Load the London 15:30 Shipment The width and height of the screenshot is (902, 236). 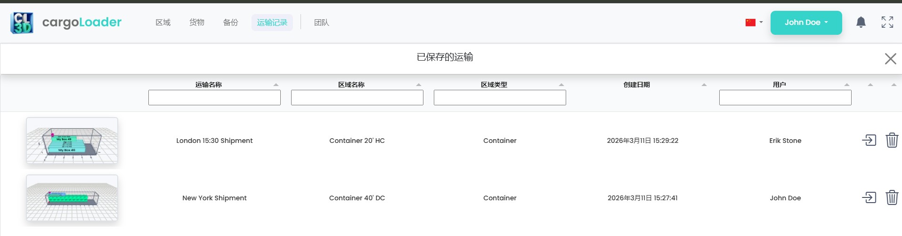[869, 140]
